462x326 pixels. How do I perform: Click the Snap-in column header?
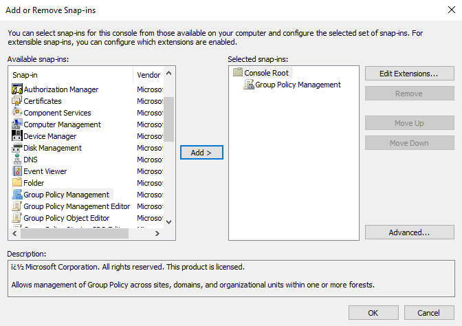pos(71,75)
